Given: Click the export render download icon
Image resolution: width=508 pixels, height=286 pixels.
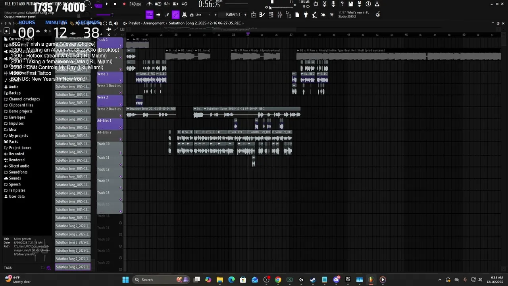Looking at the screenshot, I should tap(377, 4).
